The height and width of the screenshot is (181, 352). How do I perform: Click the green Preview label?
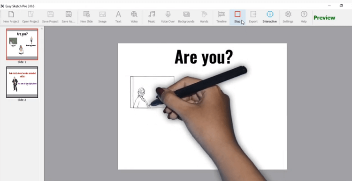click(x=324, y=18)
